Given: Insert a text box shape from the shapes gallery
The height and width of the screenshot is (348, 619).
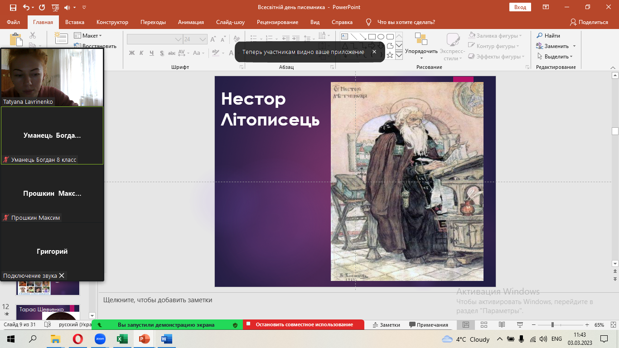Looking at the screenshot, I should [344, 37].
